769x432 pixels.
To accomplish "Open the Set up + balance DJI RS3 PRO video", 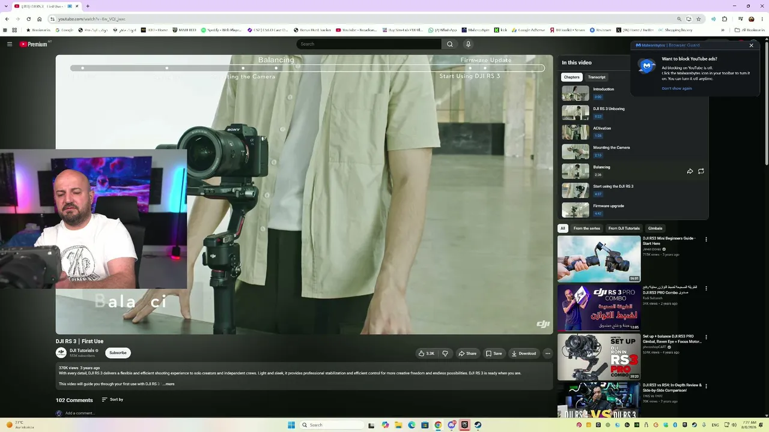I will (x=599, y=356).
